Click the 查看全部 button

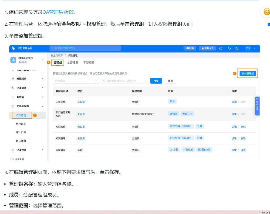coord(18,159)
